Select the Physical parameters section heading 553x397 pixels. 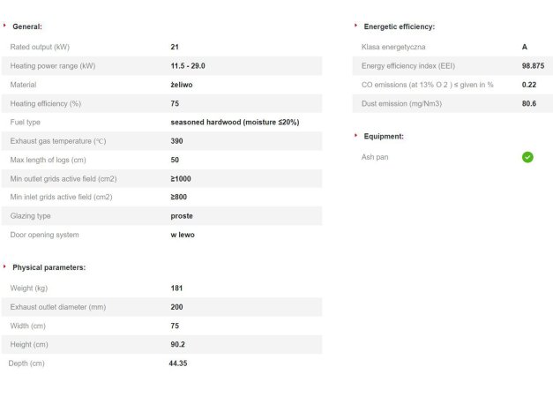(49, 267)
